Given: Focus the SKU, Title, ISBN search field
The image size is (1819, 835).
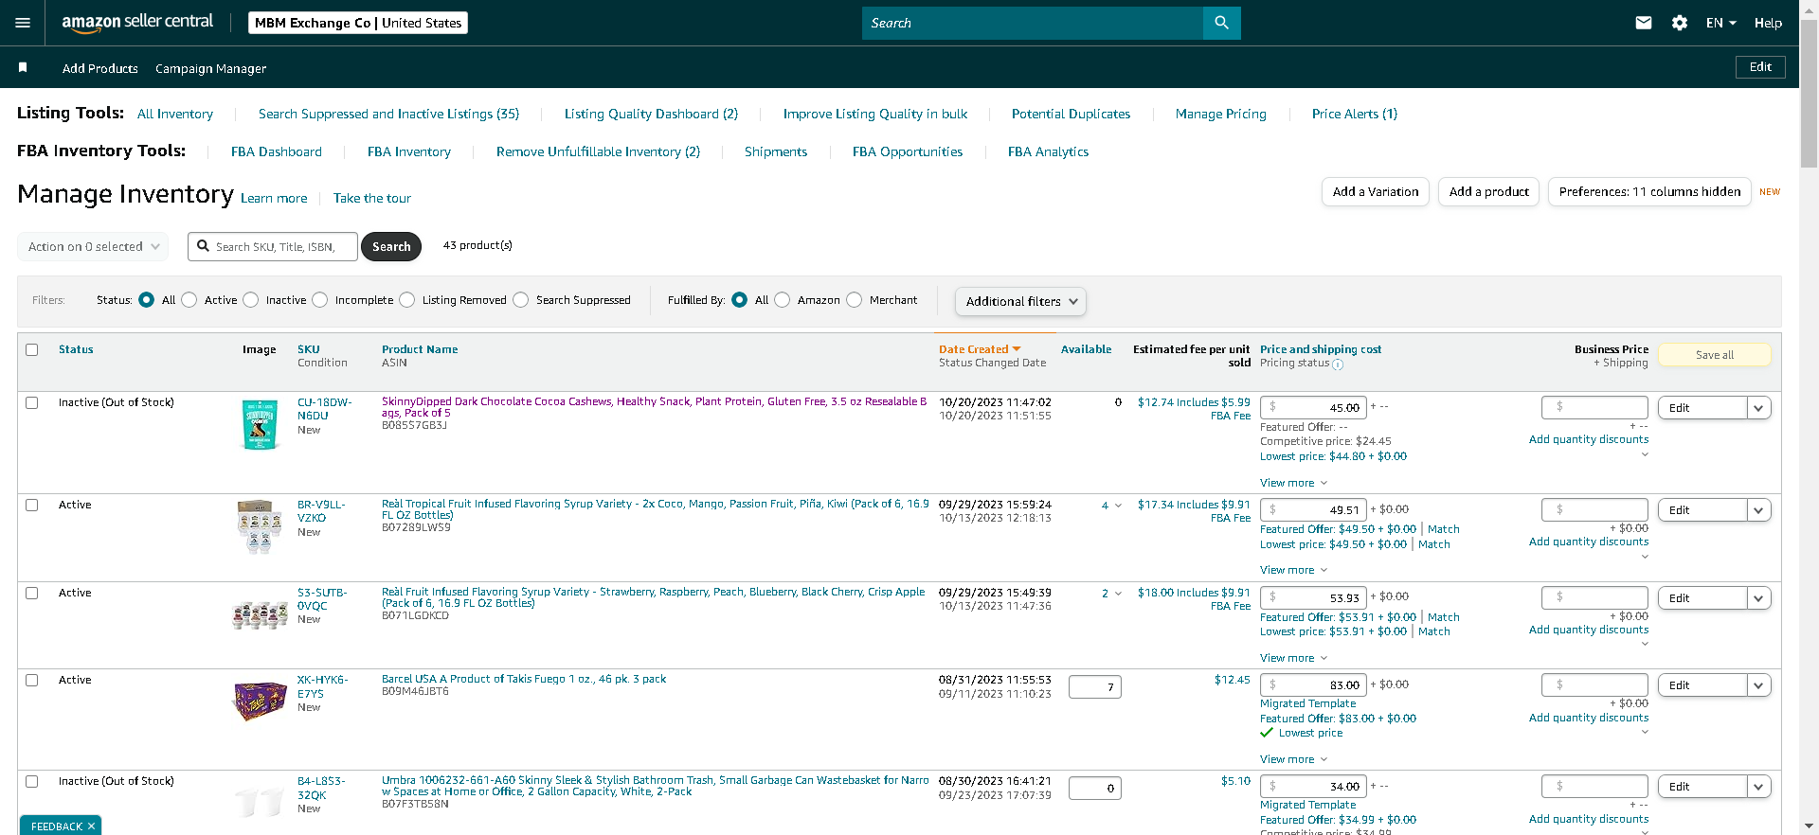Looking at the screenshot, I should pyautogui.click(x=273, y=246).
